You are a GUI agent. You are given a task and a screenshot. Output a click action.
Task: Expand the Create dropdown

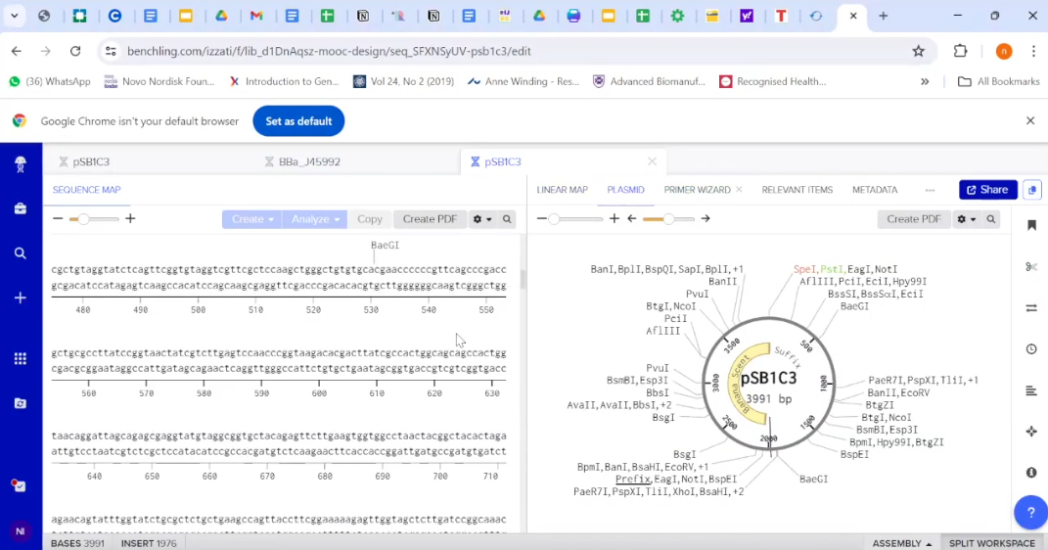click(251, 219)
